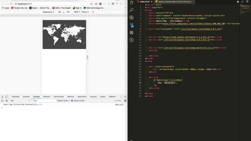Viewport: 251px width, 141px height.
Task: Click the '4 hidden' messages indicator
Action: click(x=118, y=101)
